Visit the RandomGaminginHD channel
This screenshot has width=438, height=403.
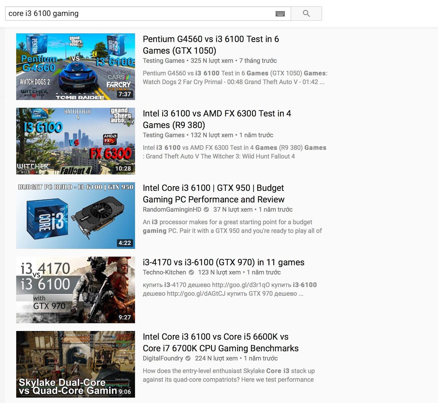(172, 209)
